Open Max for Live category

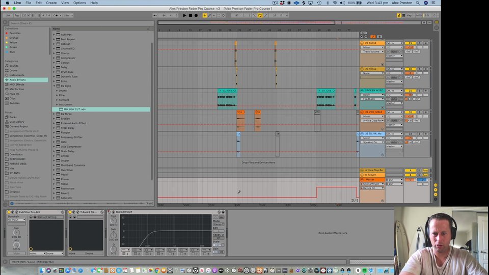[x=16, y=89]
